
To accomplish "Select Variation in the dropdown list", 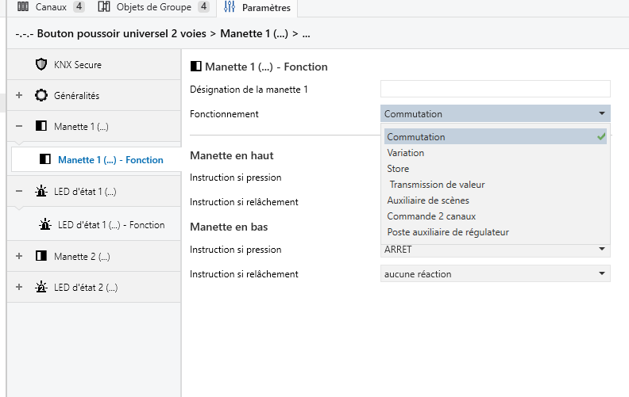I will pos(406,153).
